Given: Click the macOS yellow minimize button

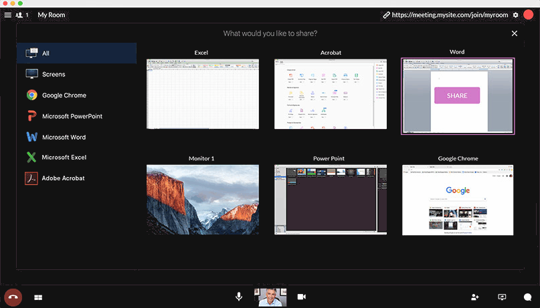Looking at the screenshot, I should click(x=13, y=3).
